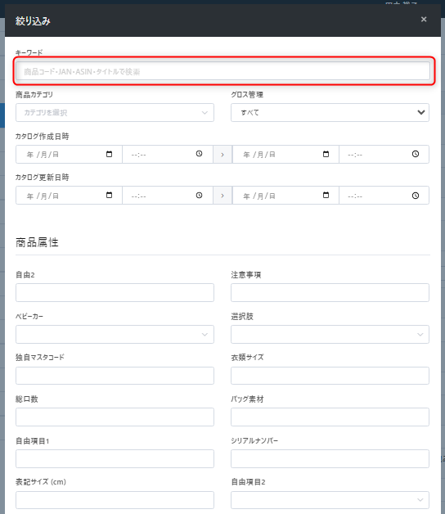Click the カタログ作成日時 end time field

click(x=384, y=155)
